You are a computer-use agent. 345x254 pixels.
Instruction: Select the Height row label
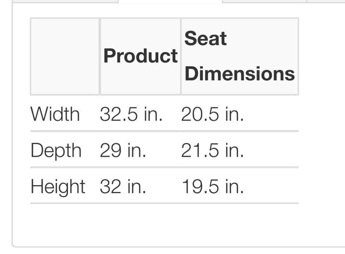pos(58,187)
